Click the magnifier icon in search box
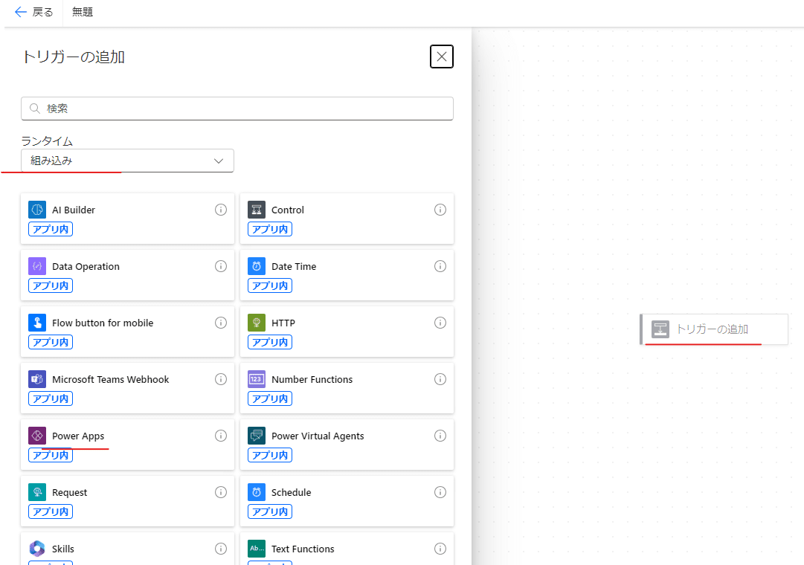Image resolution: width=804 pixels, height=565 pixels. click(34, 109)
